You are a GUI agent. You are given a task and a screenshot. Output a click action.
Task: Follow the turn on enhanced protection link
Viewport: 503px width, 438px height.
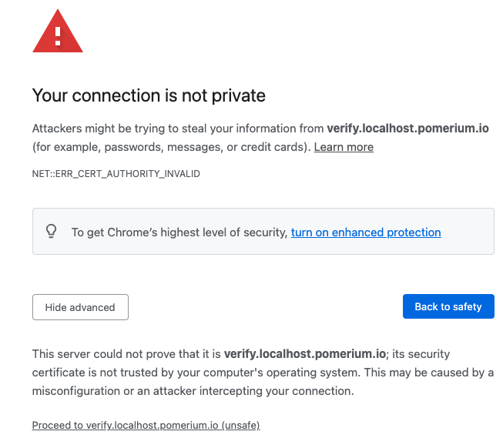366,232
